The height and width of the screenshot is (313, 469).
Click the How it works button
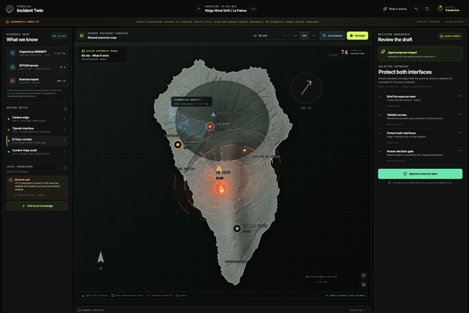pyautogui.click(x=395, y=9)
